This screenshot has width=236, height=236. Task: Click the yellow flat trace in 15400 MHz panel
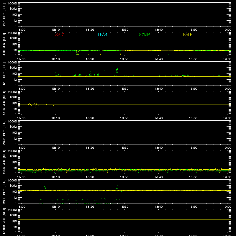[x=124, y=219]
